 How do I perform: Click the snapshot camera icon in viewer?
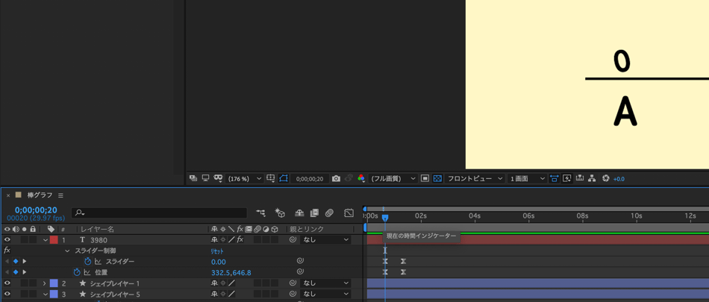point(336,179)
